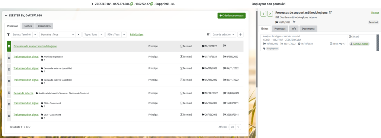Click the end flag icon beside 07/11/2022
The height and width of the screenshot is (138, 381).
[224, 57]
